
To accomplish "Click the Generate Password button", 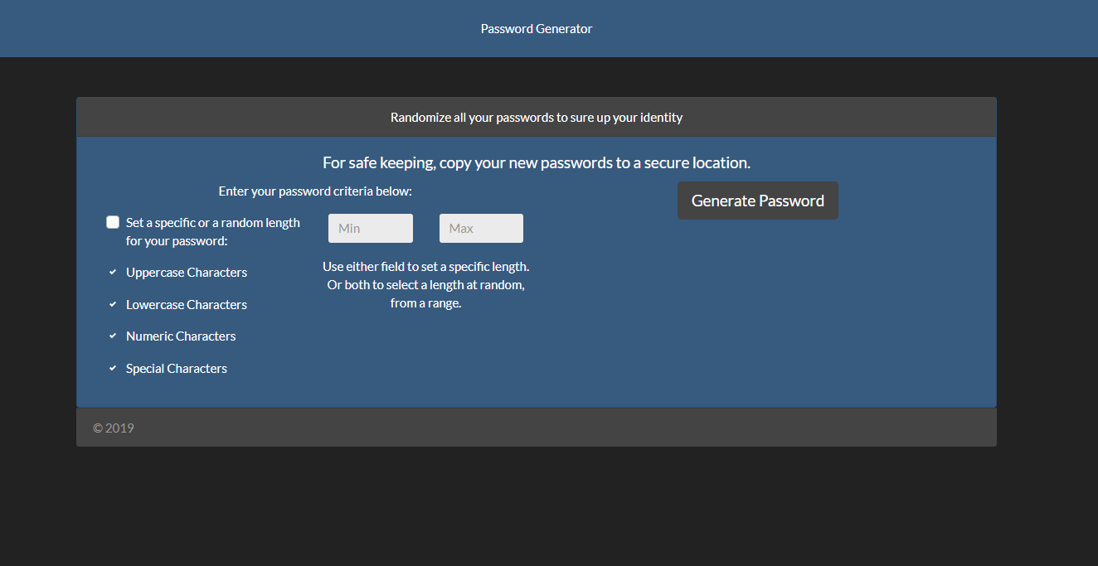I will tap(757, 201).
